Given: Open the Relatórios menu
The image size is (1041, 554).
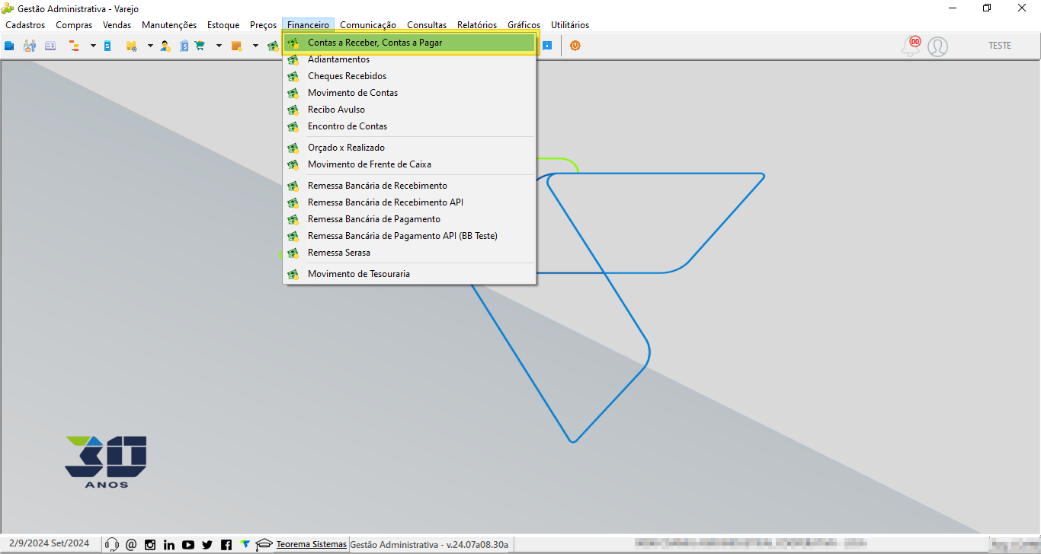Looking at the screenshot, I should pyautogui.click(x=477, y=25).
